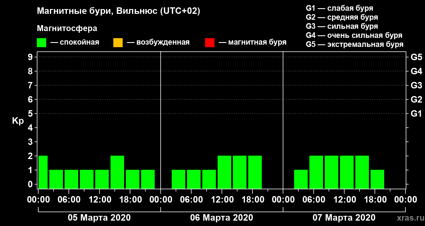Click the G4 label on right axis
The image size is (425, 226).
[x=416, y=71]
